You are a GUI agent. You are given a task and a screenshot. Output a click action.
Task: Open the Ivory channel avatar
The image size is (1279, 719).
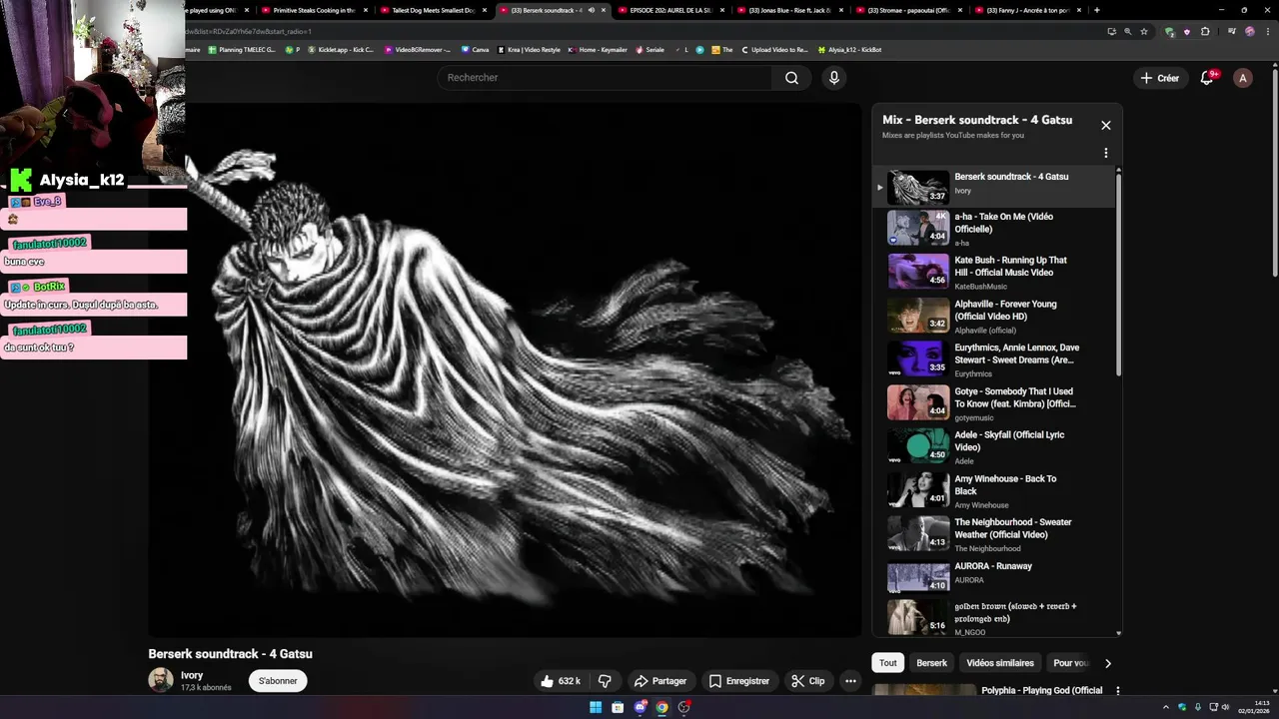161,681
